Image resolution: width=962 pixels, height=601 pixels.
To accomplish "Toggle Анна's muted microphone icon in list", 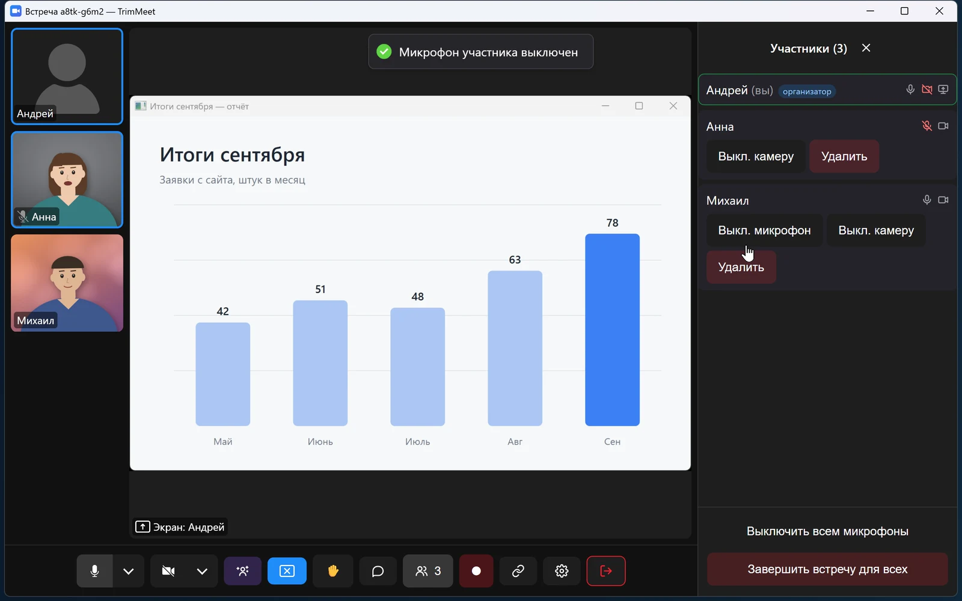I will [927, 126].
